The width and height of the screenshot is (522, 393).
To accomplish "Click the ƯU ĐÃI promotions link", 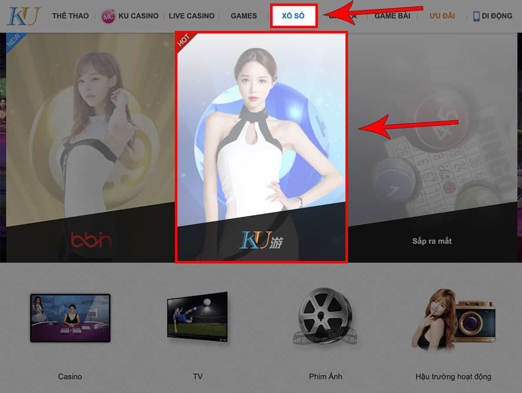I will point(442,16).
